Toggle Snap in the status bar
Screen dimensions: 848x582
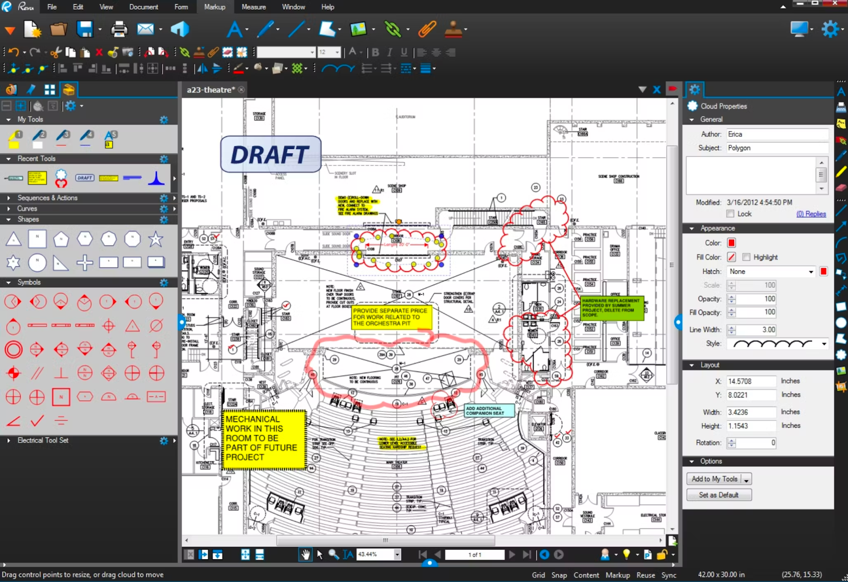coord(559,575)
